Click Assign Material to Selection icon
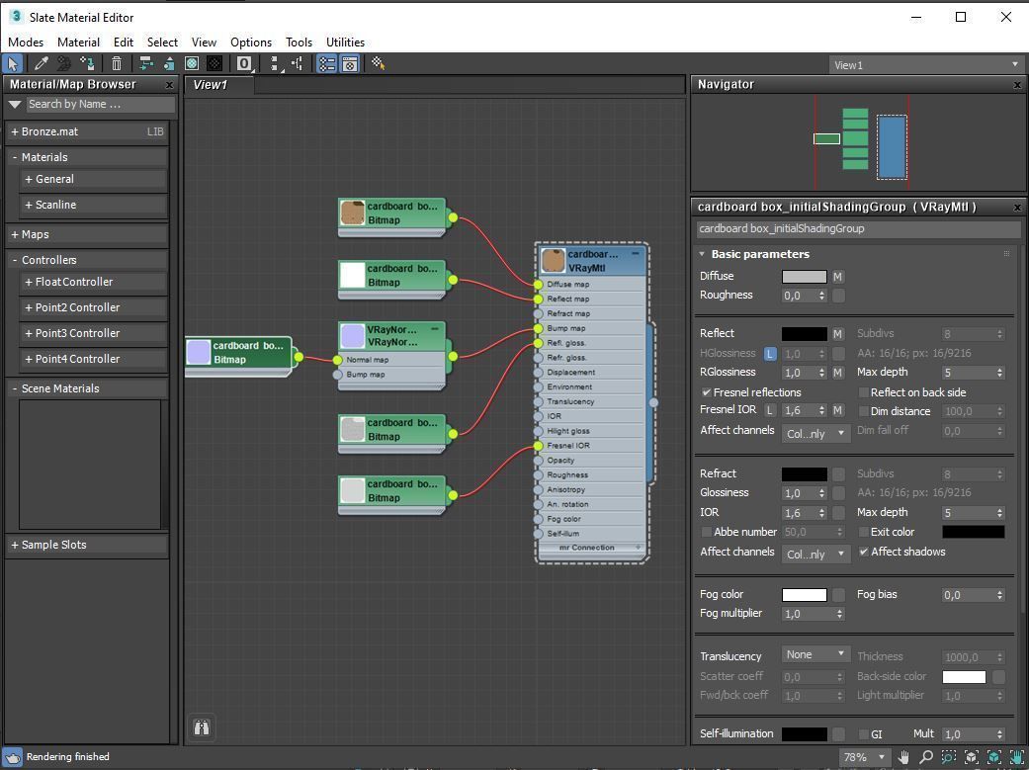Viewport: 1029px width, 770px height. (87, 63)
